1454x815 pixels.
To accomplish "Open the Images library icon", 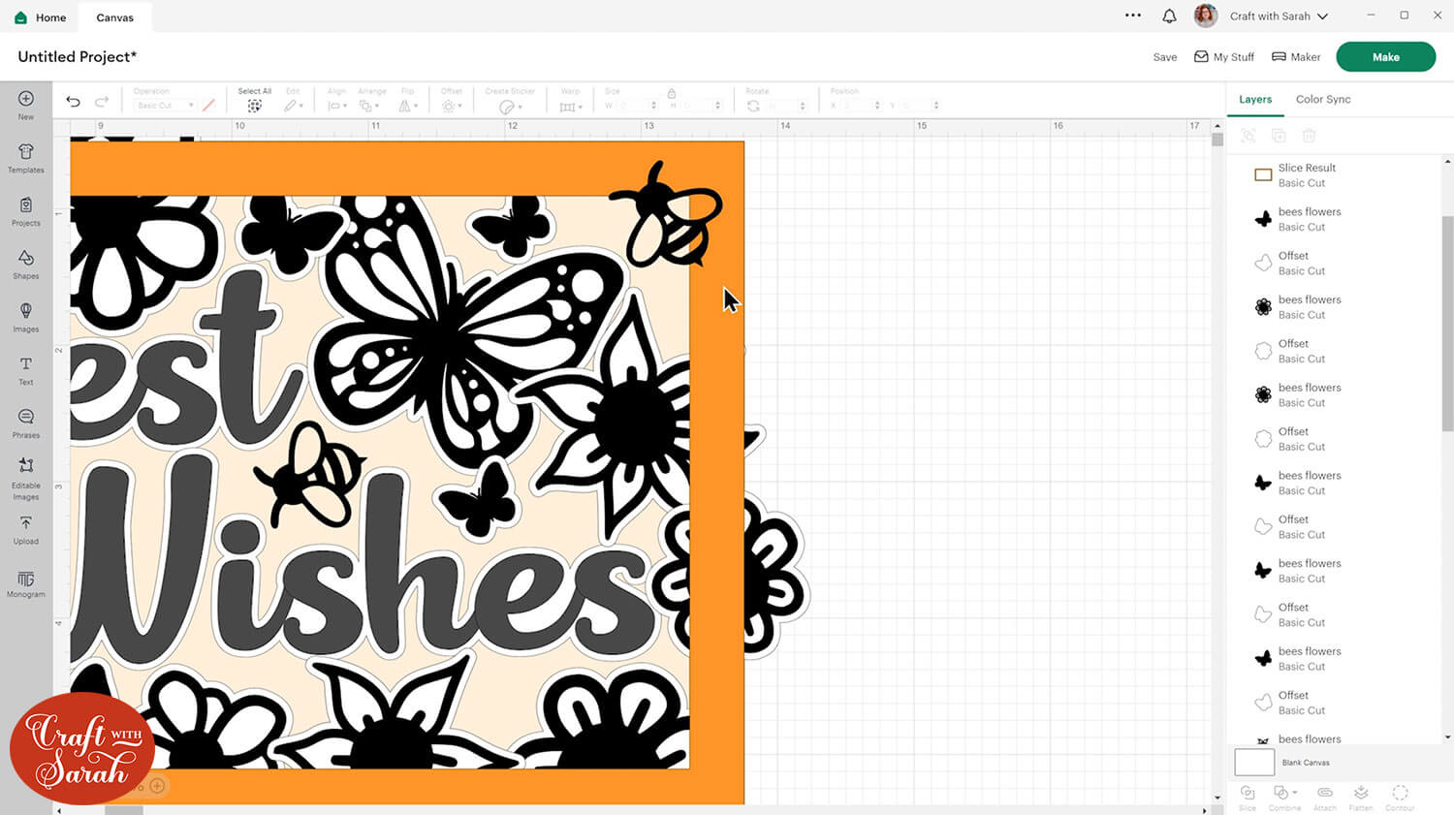I will tap(26, 317).
